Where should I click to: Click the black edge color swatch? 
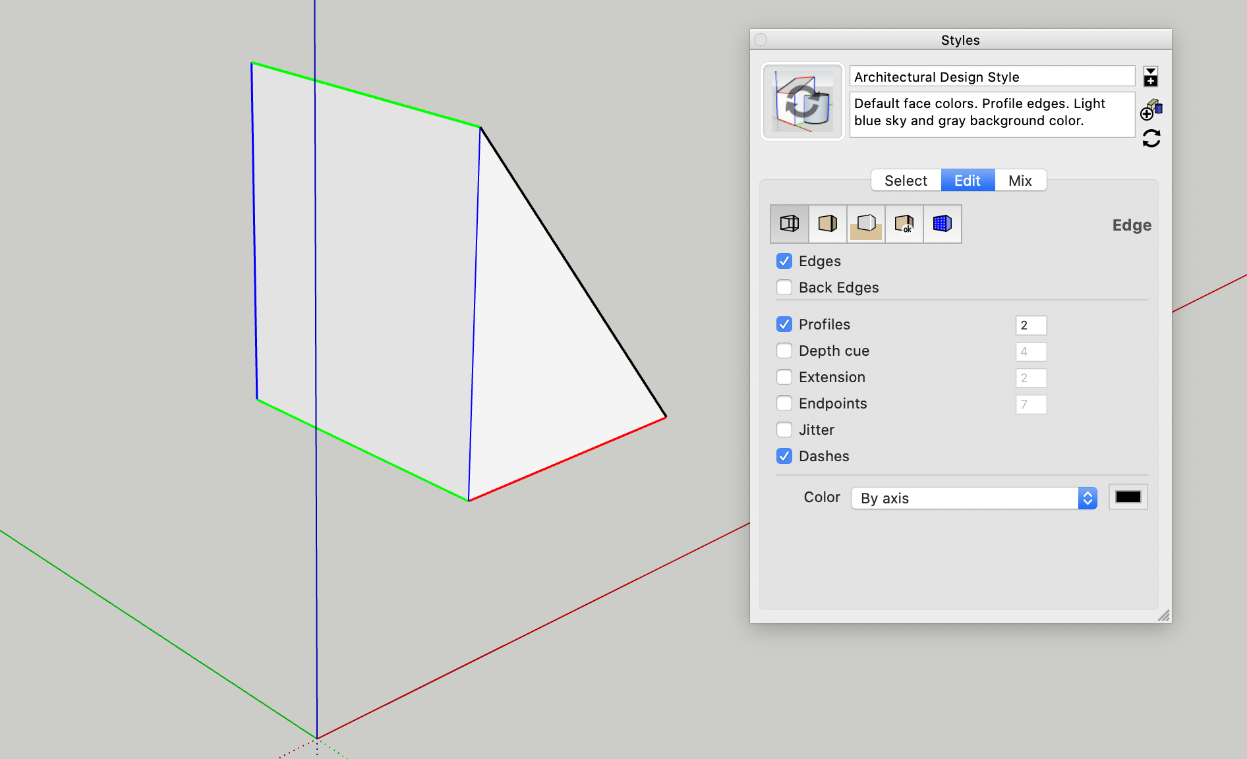click(x=1128, y=497)
